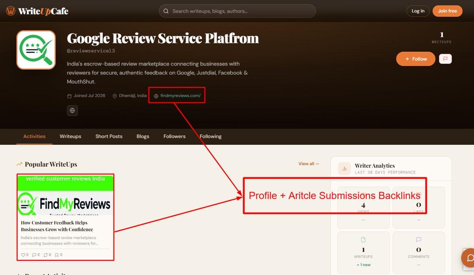
Task: Open the Writeups tab
Action: point(70,137)
